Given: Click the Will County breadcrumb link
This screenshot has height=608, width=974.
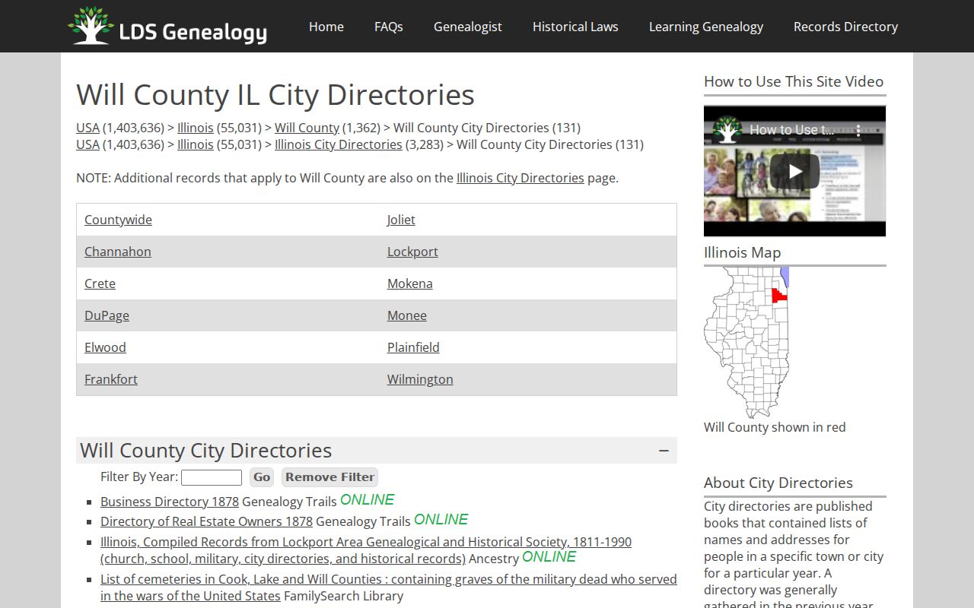Looking at the screenshot, I should click(x=307, y=128).
